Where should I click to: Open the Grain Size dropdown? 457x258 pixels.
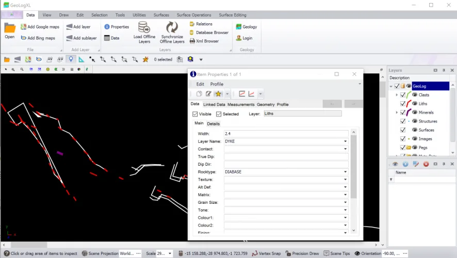345,202
